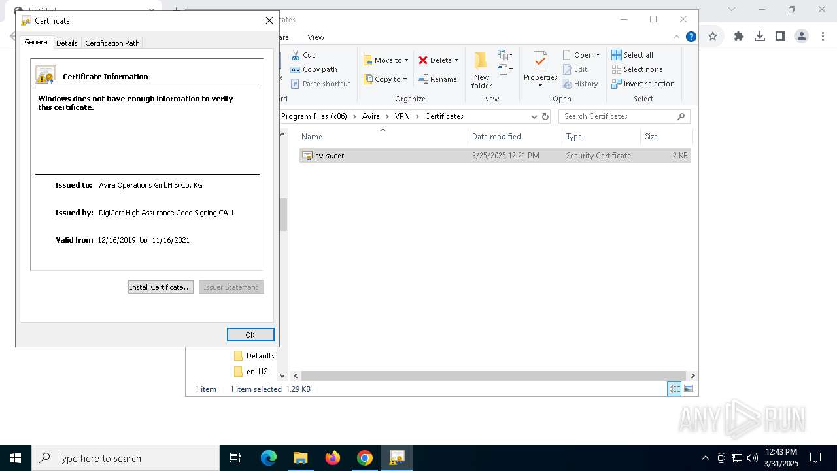This screenshot has width=837, height=471.
Task: Click Edit in the Open group
Action: pos(575,69)
